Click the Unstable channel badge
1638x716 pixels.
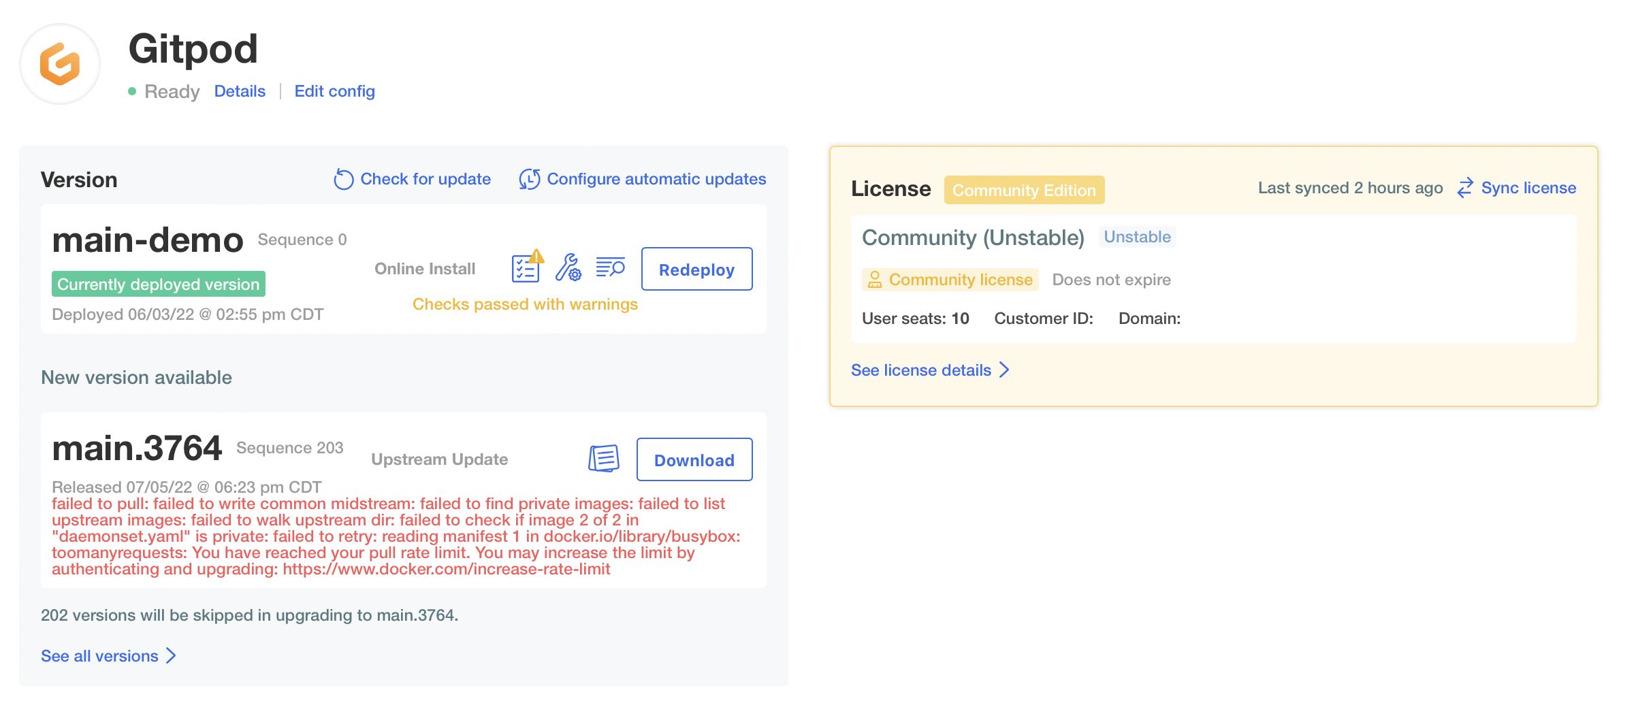coord(1137,237)
